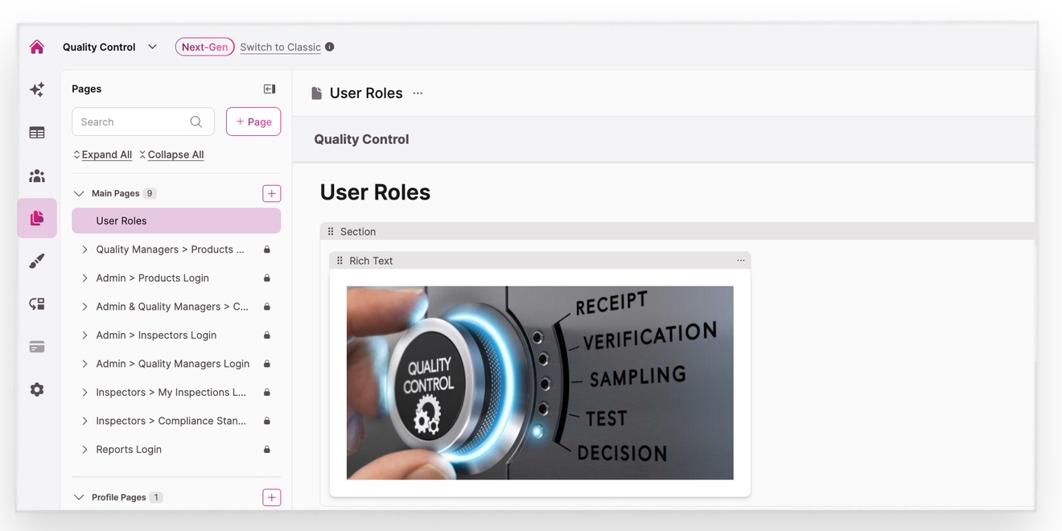Click inside the page Search field

[129, 121]
